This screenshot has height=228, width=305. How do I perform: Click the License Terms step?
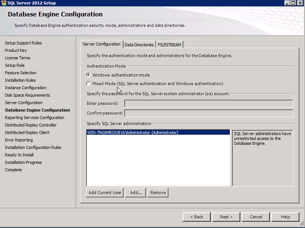point(18,58)
